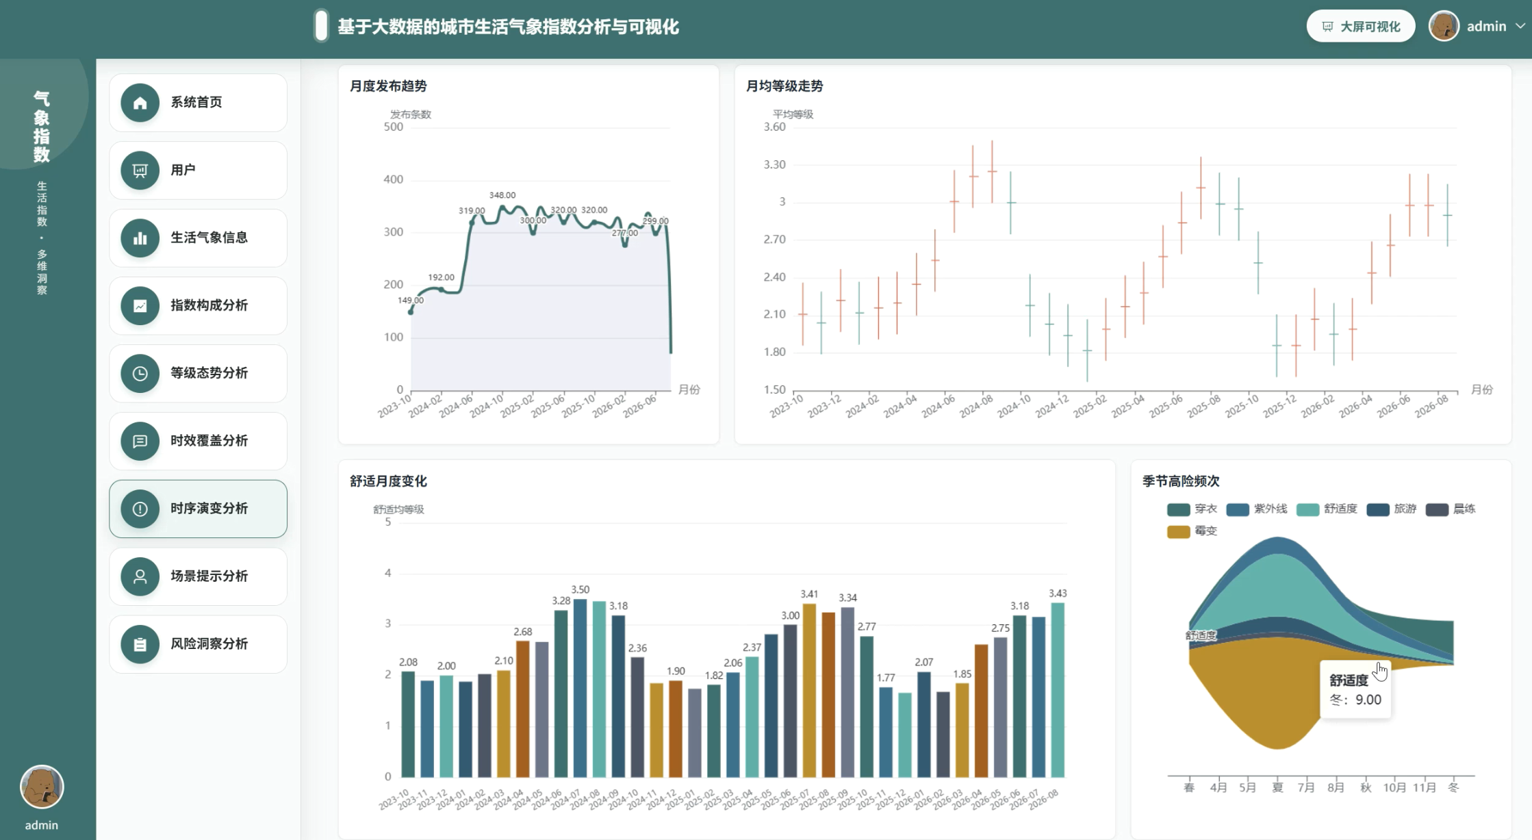
Task: Click the 277.00 data label
Action: [x=625, y=233]
